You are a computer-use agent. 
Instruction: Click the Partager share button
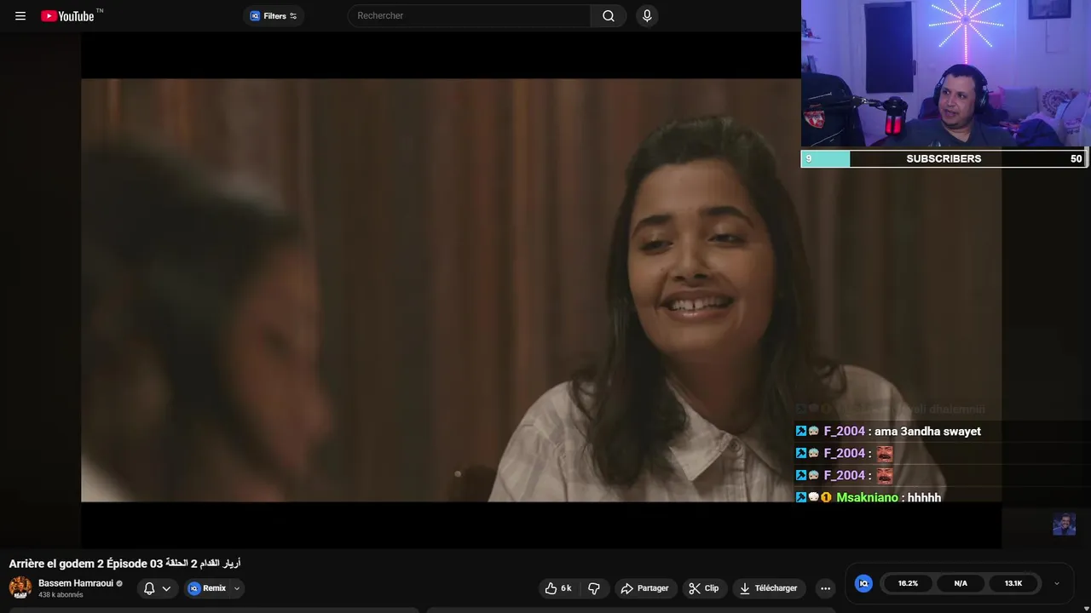point(644,588)
